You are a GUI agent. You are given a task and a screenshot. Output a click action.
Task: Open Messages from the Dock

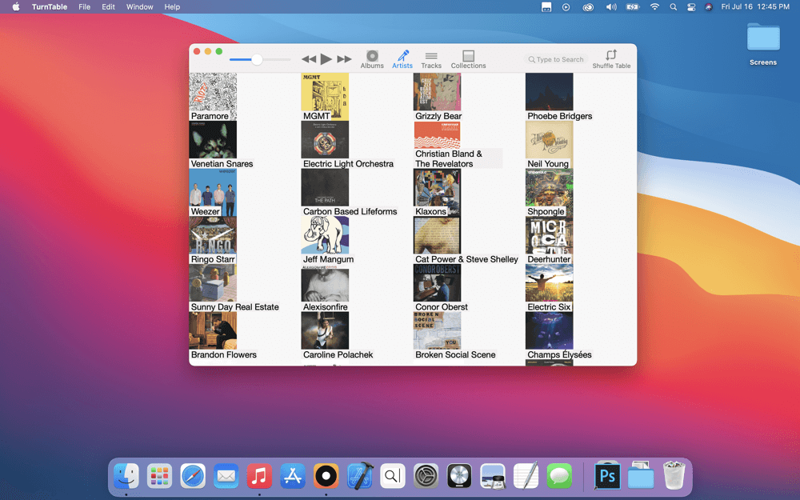click(x=559, y=477)
